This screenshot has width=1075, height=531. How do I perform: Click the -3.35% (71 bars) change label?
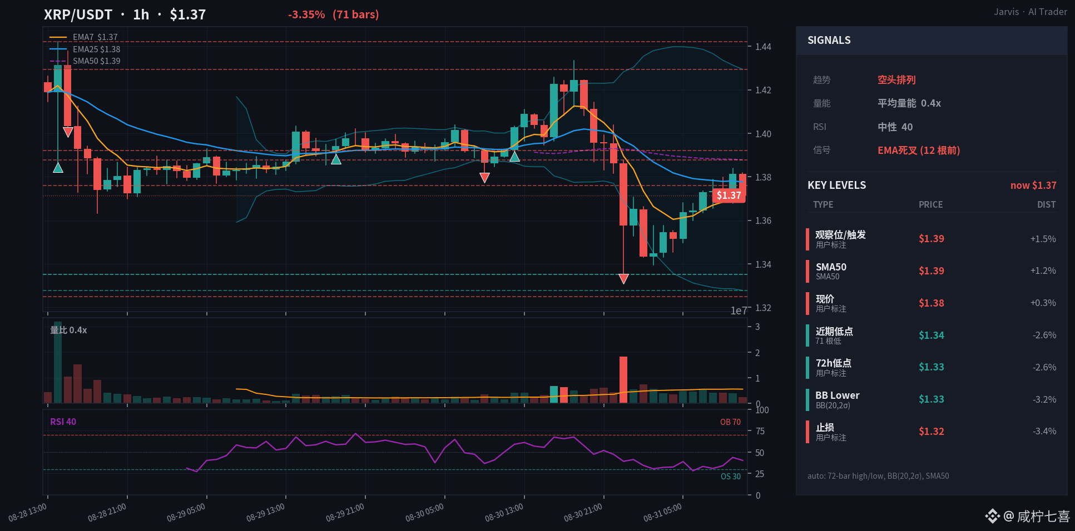click(333, 14)
